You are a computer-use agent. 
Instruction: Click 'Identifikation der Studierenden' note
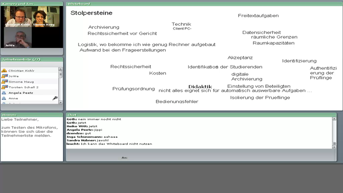[225, 67]
